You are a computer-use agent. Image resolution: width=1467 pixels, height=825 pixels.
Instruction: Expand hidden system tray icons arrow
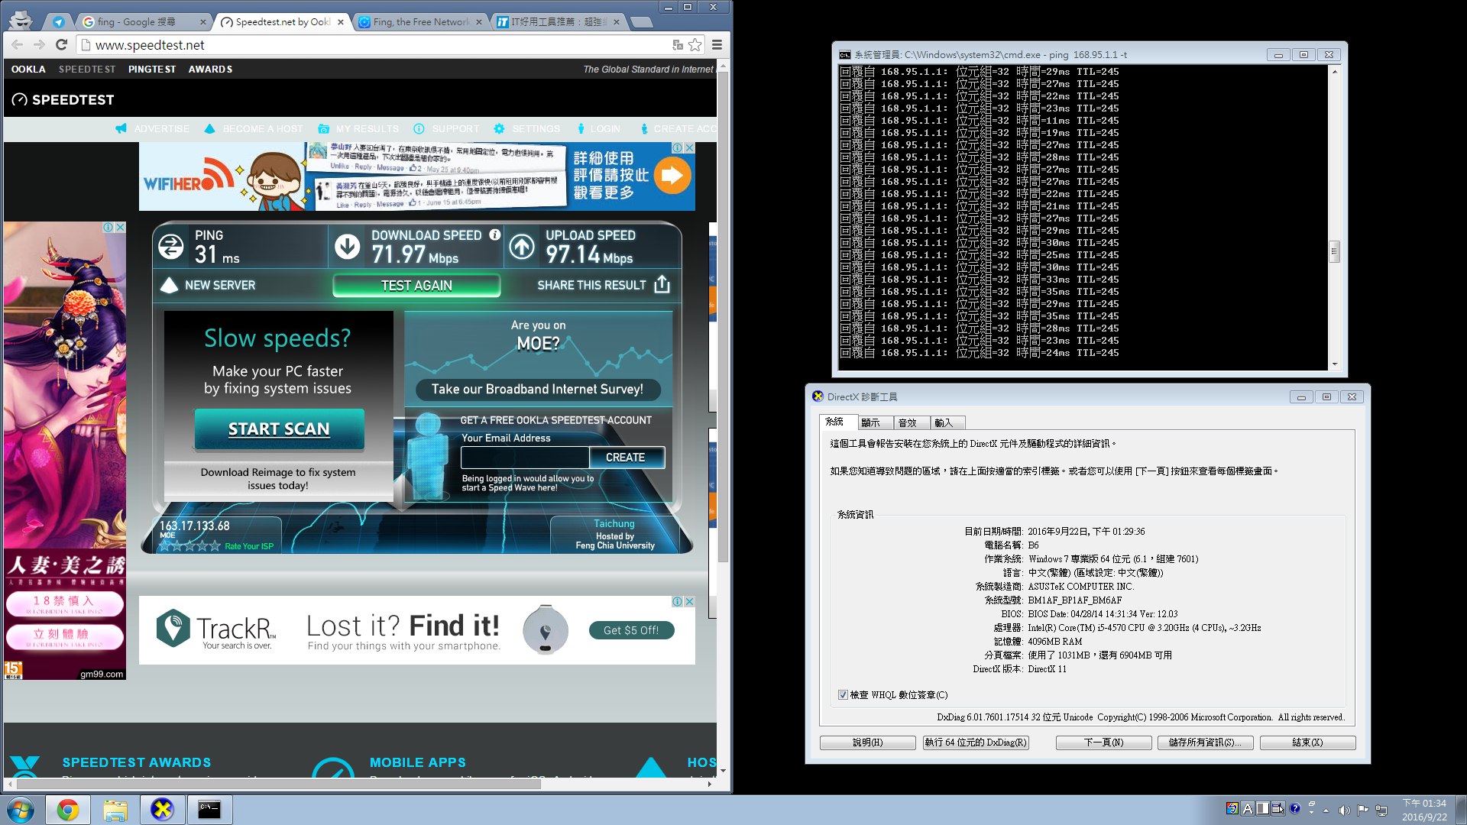tap(1326, 810)
